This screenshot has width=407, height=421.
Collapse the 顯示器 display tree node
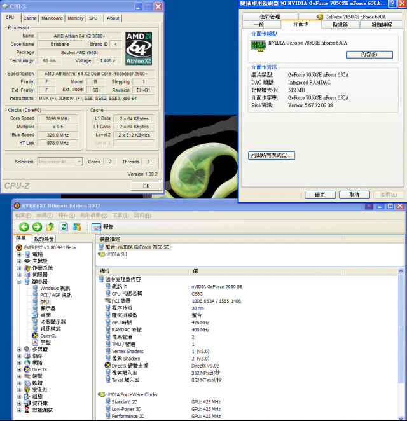coord(19,281)
